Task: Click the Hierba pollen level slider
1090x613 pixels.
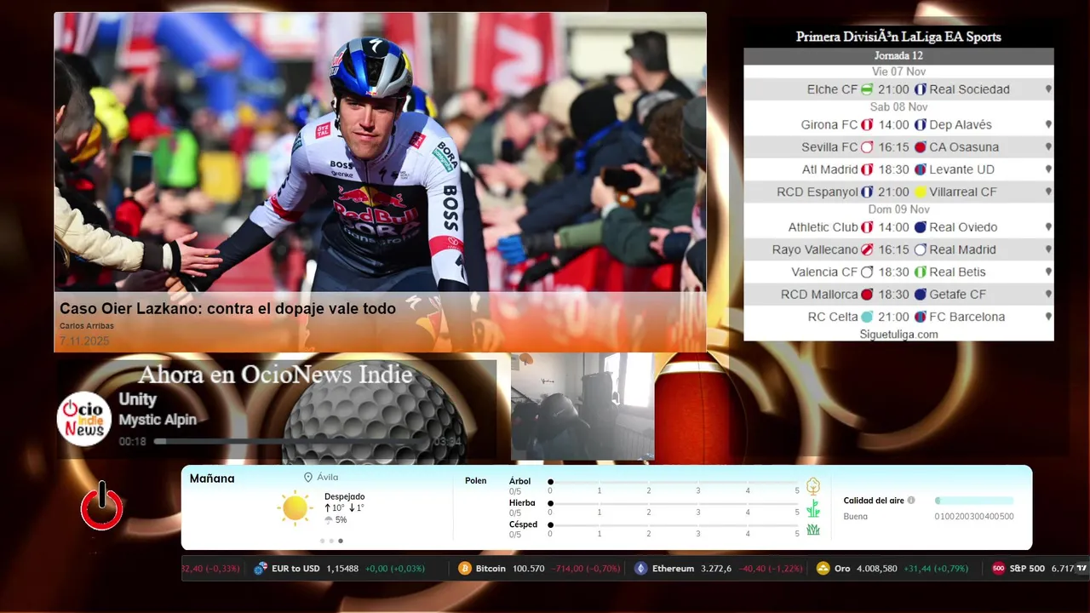Action: [x=674, y=504]
